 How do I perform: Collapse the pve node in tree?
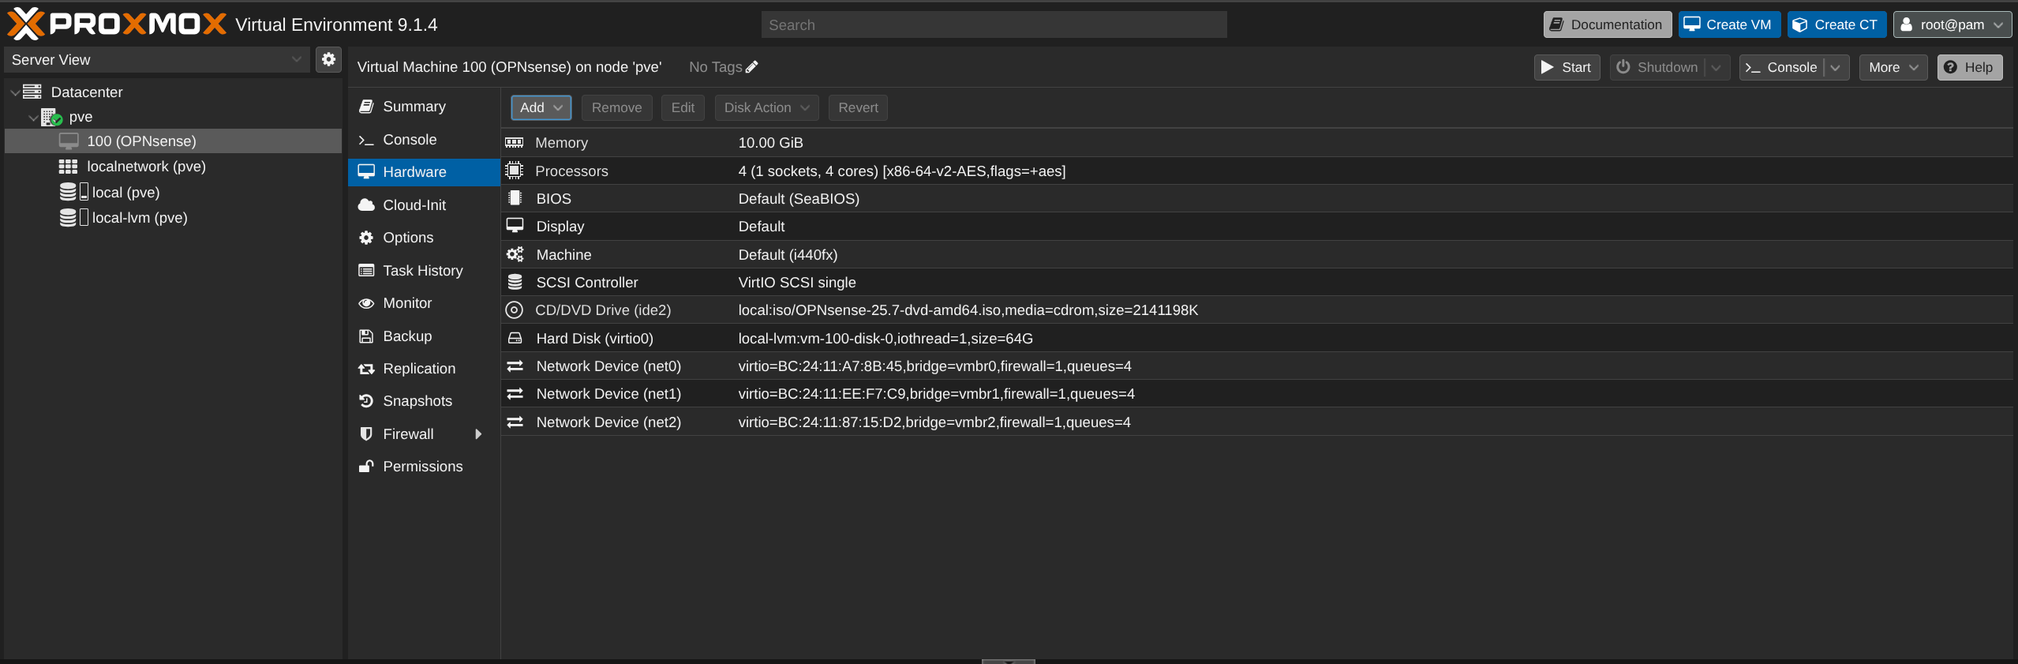[33, 118]
